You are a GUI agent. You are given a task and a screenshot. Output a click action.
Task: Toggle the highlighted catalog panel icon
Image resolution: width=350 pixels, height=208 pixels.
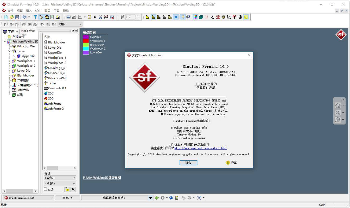click(47, 17)
